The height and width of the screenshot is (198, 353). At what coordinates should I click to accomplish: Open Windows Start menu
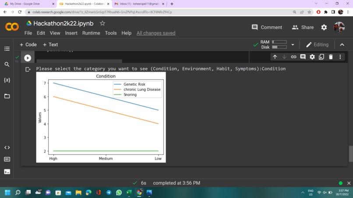(7, 193)
